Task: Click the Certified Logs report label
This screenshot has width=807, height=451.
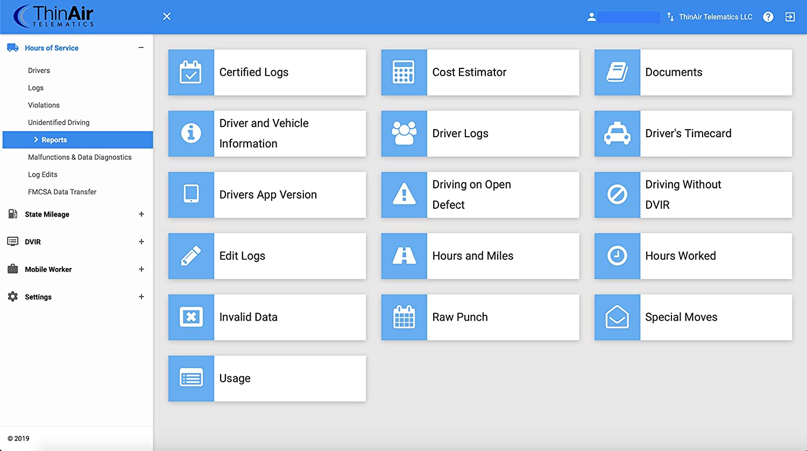Action: click(x=254, y=72)
